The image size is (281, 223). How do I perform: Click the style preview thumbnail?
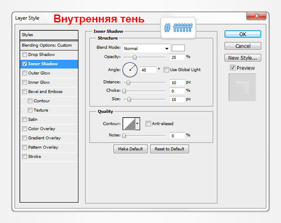pyautogui.click(x=242, y=87)
